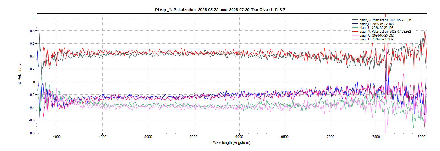Click the red legend line swatch

click(355, 32)
